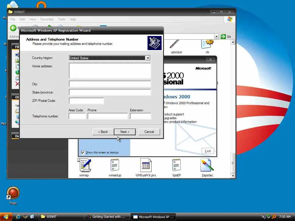Click the orange magnifier tray icon

pyautogui.click(x=274, y=217)
